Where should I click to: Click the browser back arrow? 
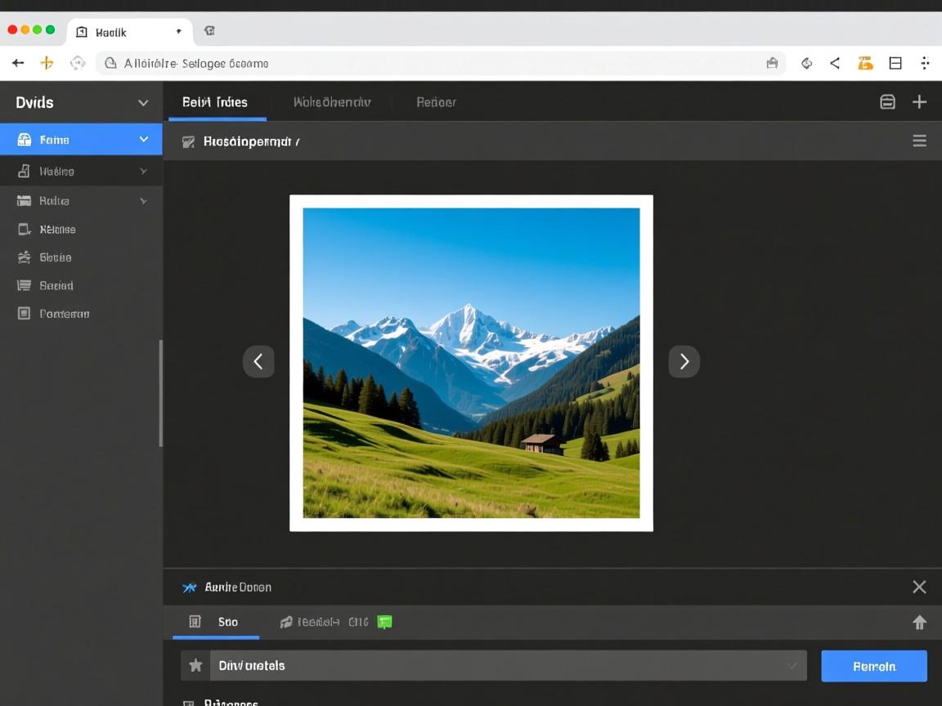18,63
